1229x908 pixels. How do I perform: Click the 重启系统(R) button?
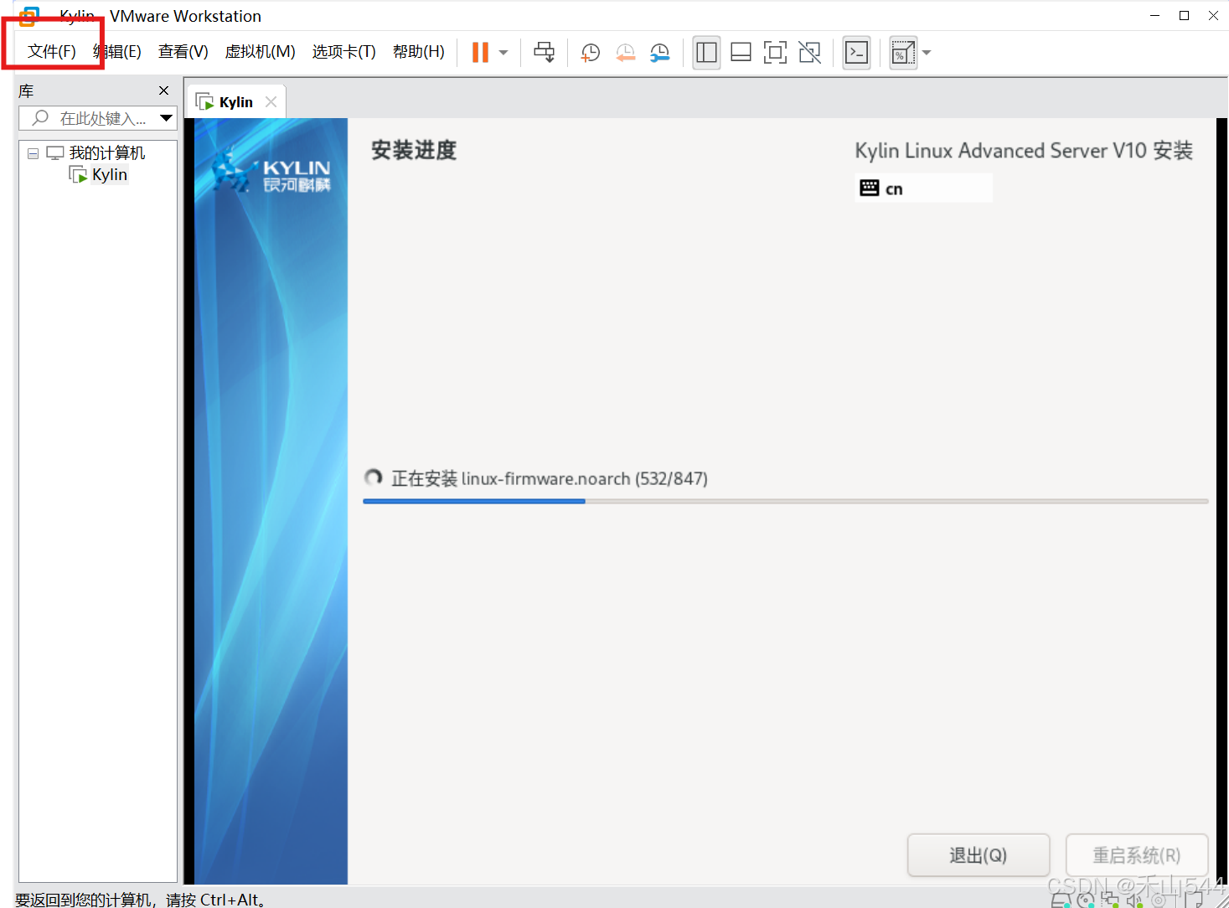(1136, 855)
